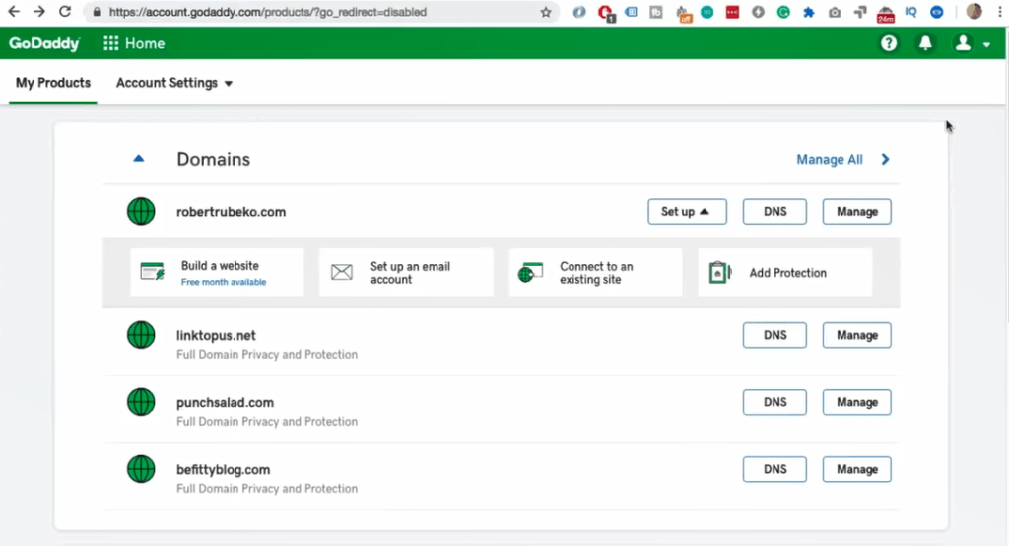
Task: Open notifications bell icon
Action: click(x=925, y=43)
